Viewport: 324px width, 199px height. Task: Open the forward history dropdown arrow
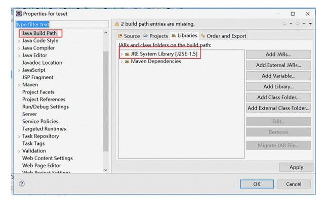tap(304, 24)
